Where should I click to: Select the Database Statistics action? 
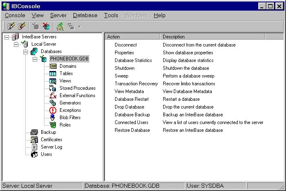tap(133, 60)
